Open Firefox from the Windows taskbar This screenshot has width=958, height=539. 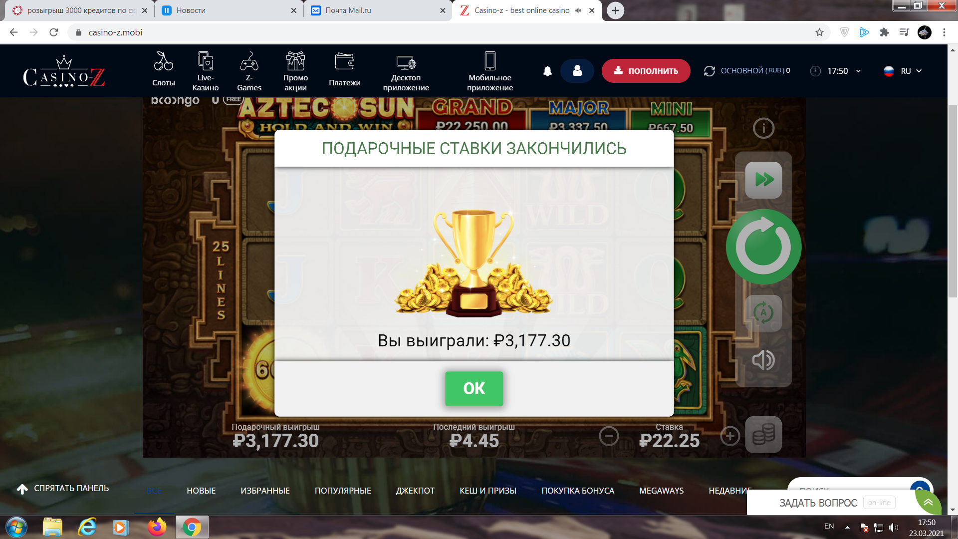(157, 527)
